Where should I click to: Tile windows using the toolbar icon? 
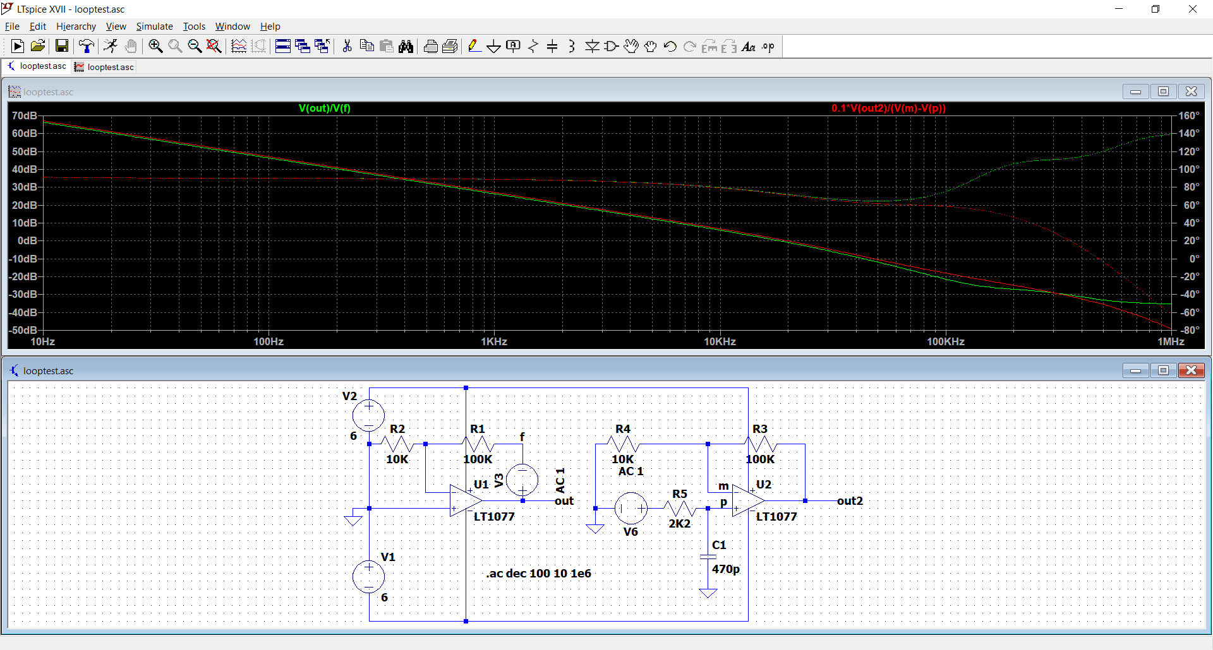(283, 46)
